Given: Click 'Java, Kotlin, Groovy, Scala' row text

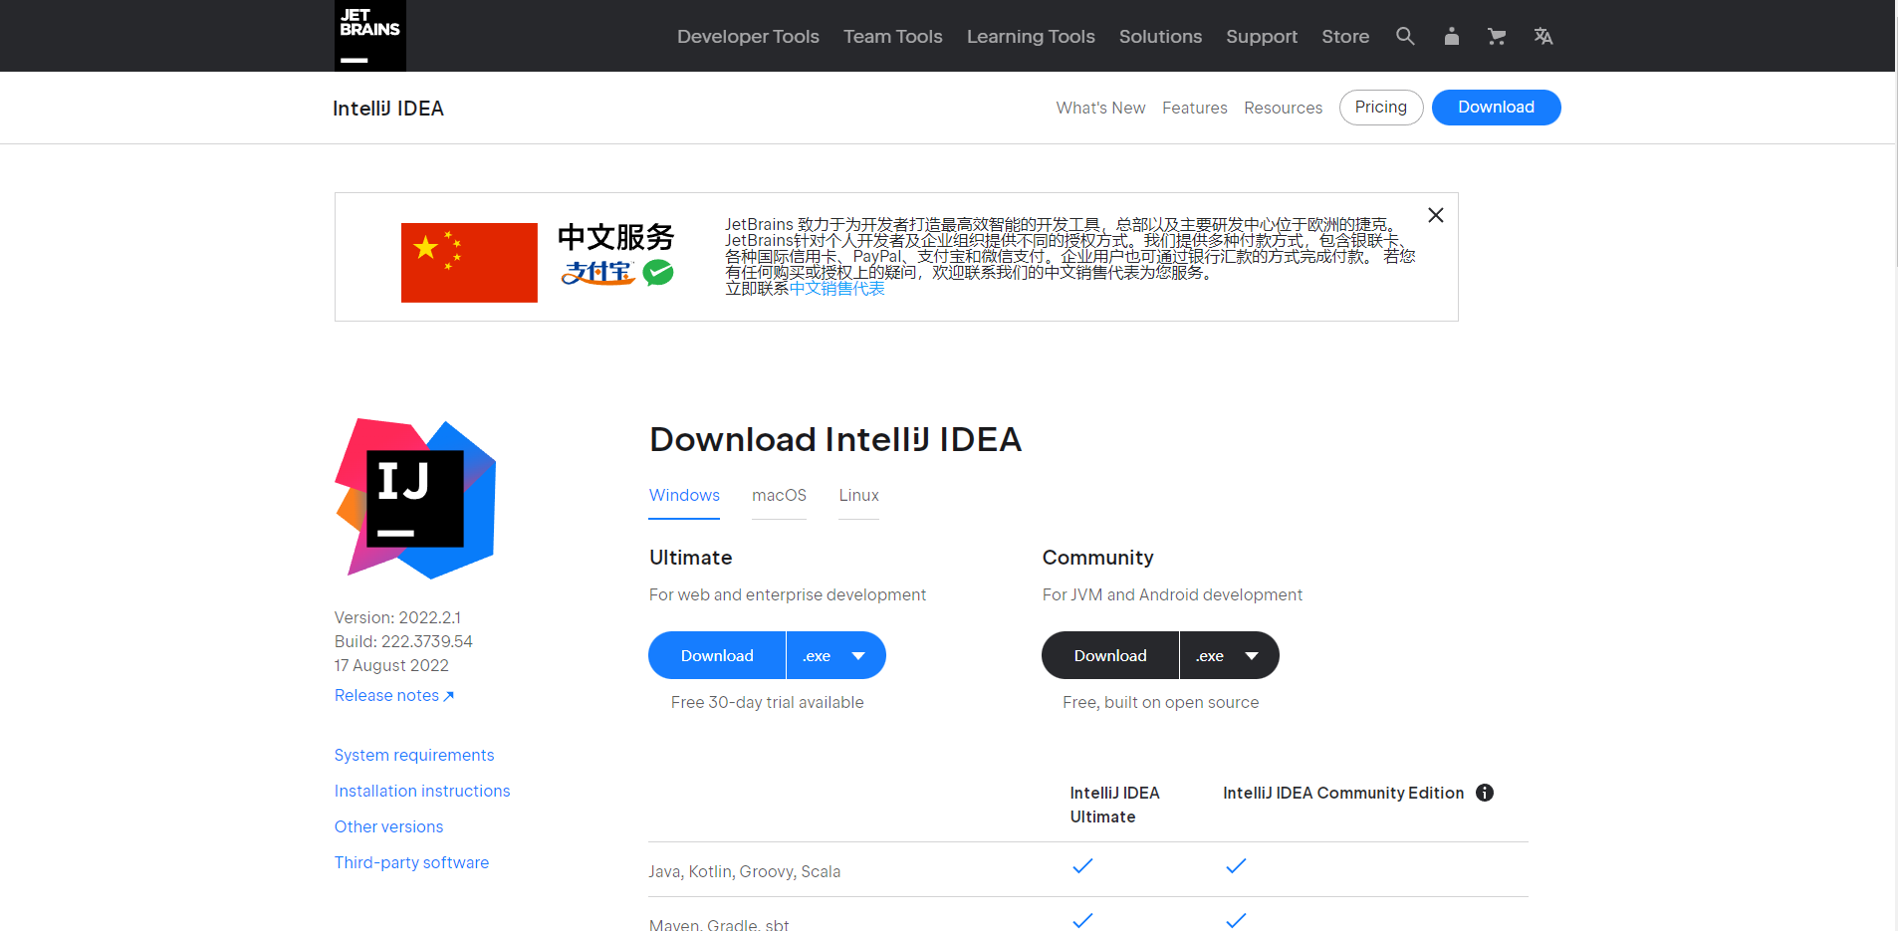Looking at the screenshot, I should point(744,871).
